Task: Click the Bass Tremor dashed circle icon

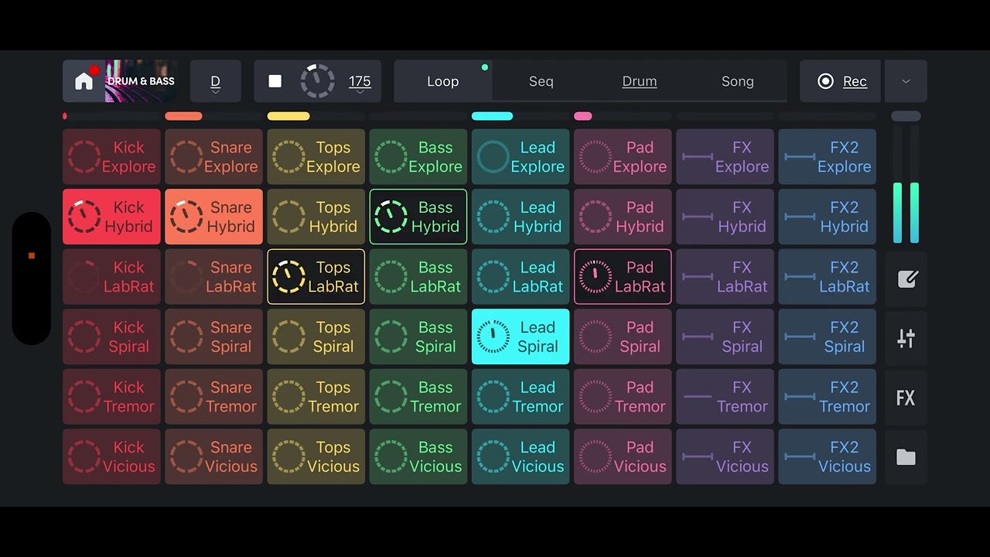Action: (x=391, y=397)
